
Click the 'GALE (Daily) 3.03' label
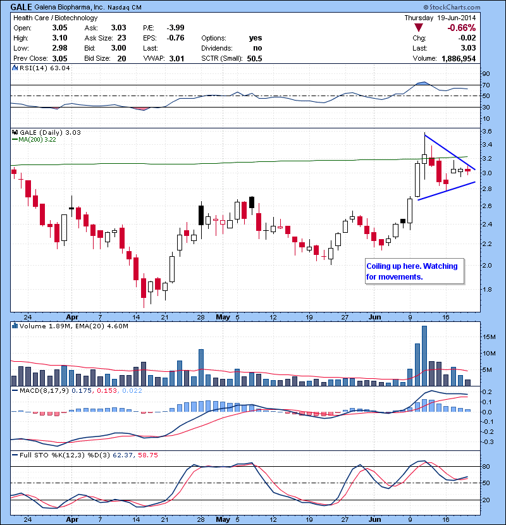pos(50,132)
